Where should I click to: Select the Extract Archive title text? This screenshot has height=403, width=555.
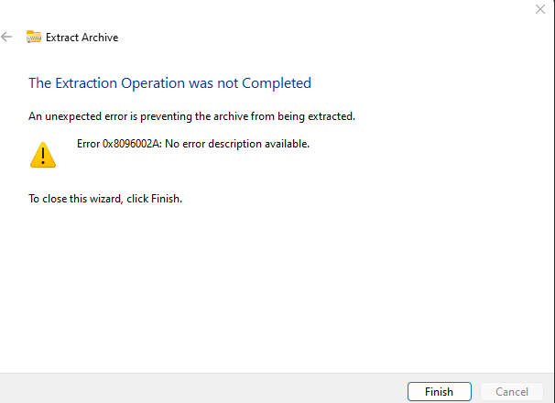[82, 38]
